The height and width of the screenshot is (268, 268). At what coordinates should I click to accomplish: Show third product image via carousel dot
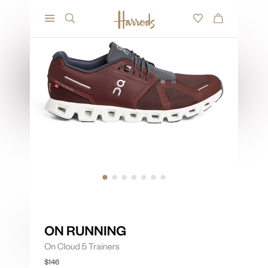pyautogui.click(x=124, y=177)
